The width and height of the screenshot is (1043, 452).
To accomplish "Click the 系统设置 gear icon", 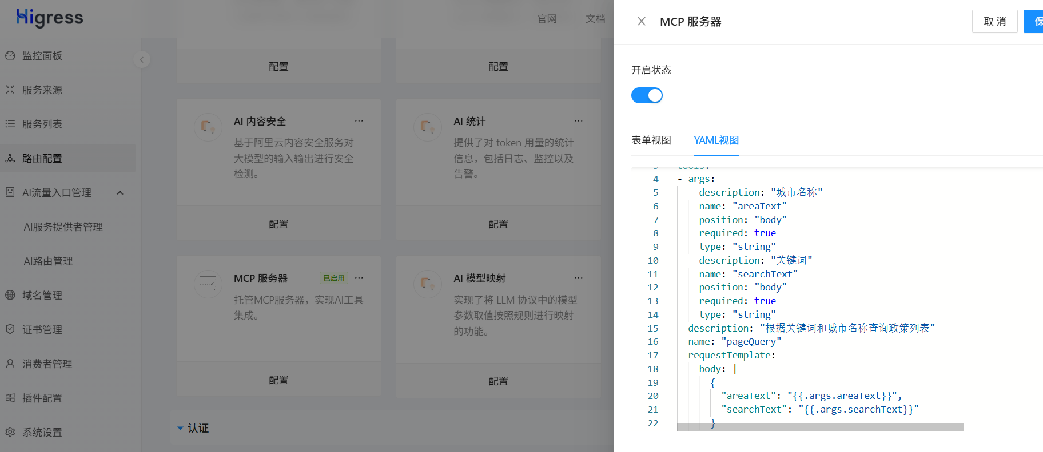I will pos(10,432).
